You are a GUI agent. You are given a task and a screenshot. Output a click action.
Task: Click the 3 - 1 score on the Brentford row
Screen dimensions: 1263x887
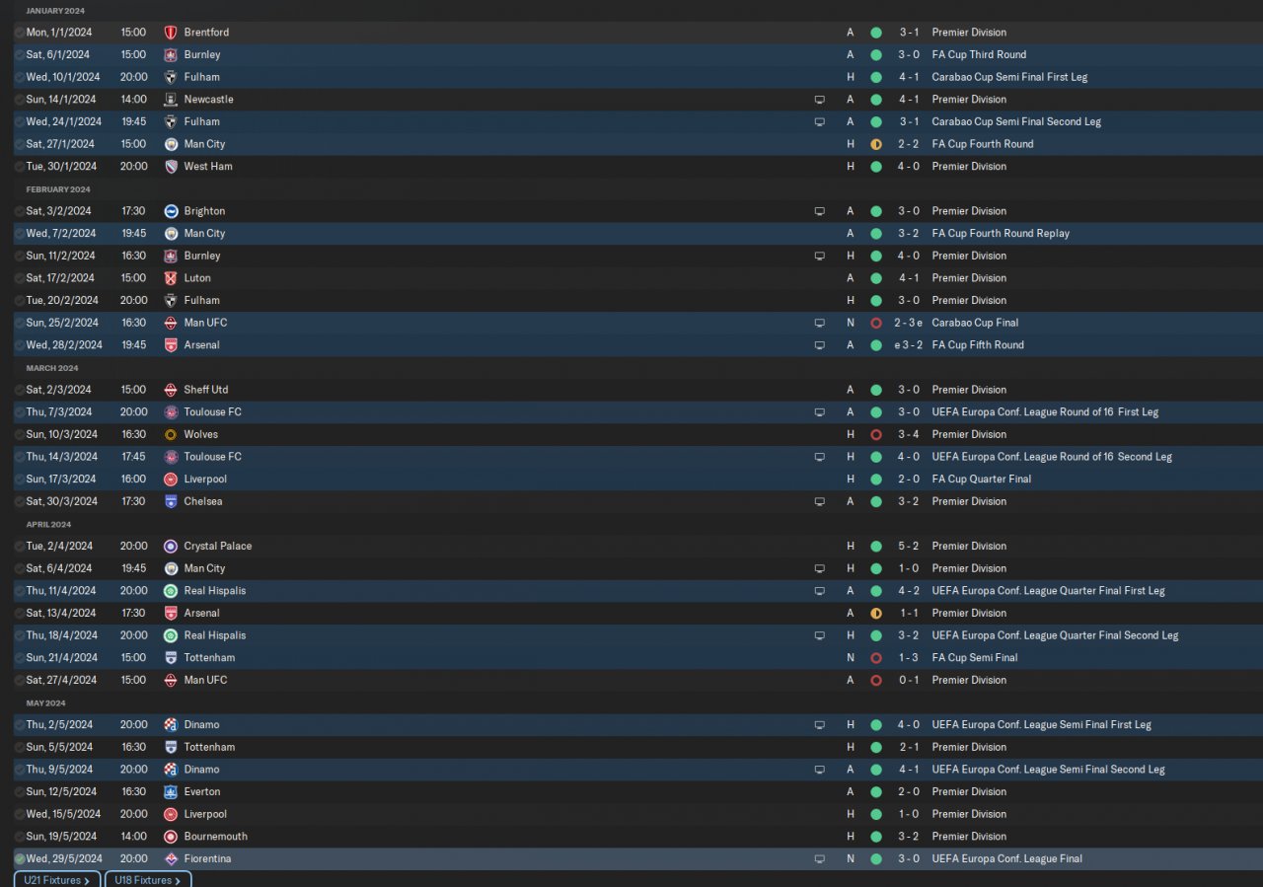(x=910, y=33)
